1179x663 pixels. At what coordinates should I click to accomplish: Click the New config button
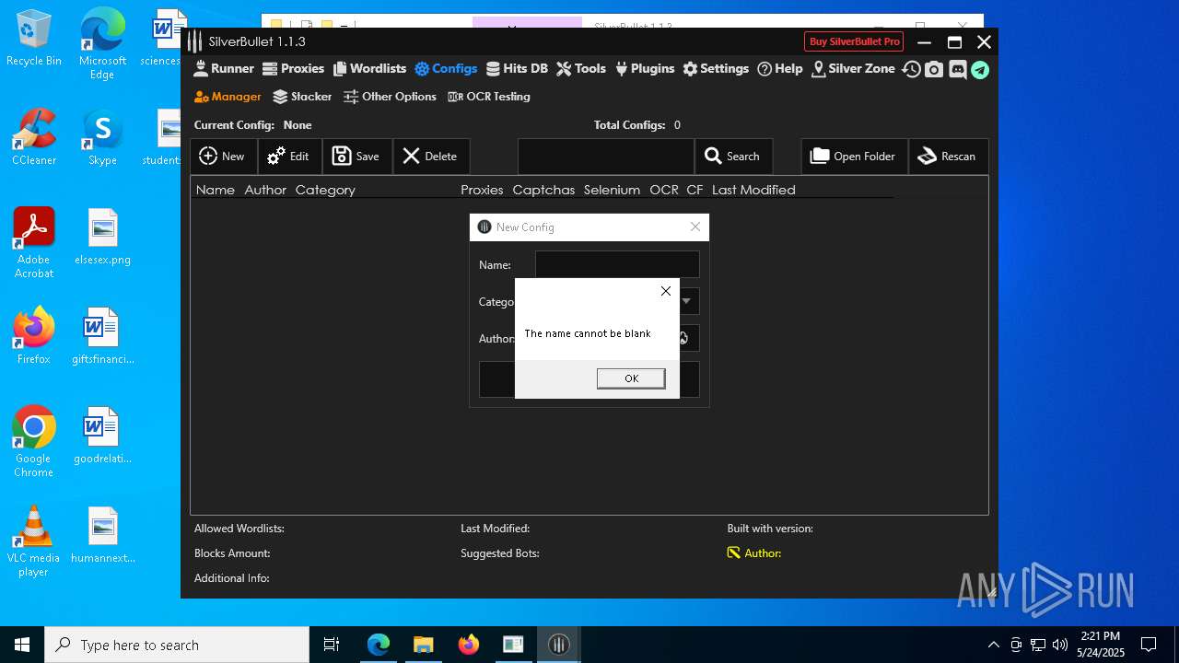pos(223,157)
